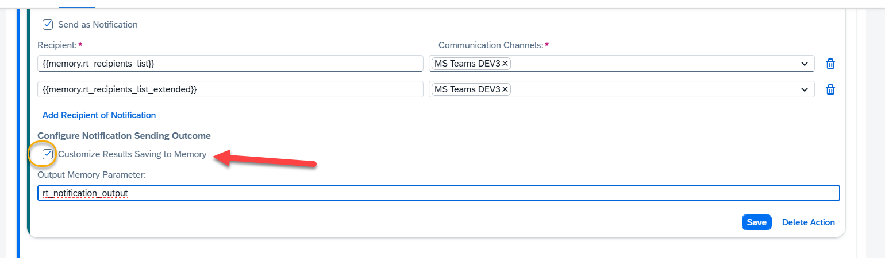The height and width of the screenshot is (258, 885).
Task: Remove MS Teams DEV3 token from first row
Action: (505, 64)
